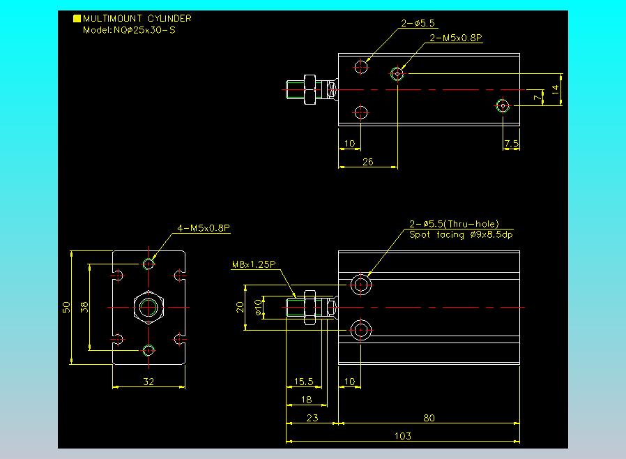
Task: Click the vertical dimension 7
Action: click(x=537, y=97)
